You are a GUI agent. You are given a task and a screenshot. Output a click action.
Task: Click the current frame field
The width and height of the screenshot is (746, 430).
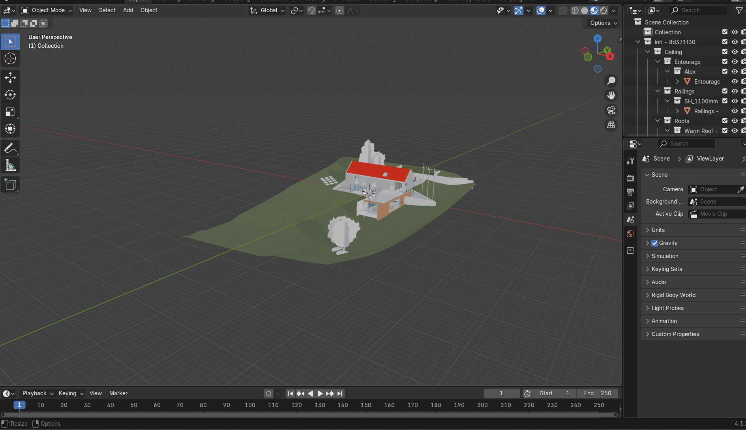502,393
